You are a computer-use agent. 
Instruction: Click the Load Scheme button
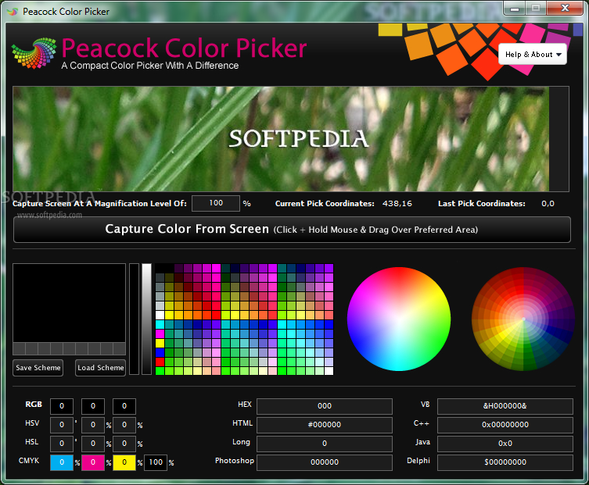[100, 368]
